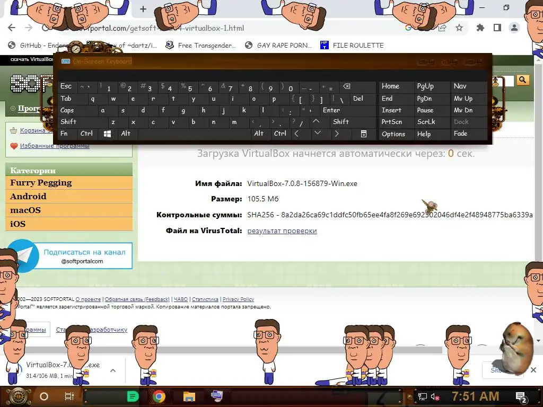Viewport: 543px width, 407px height.
Task: Toggle the ScrLk key
Action: [432, 122]
